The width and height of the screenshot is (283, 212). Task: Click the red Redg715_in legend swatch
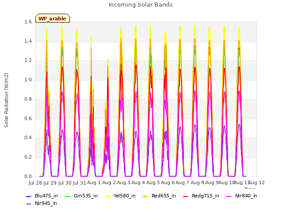click(186, 196)
